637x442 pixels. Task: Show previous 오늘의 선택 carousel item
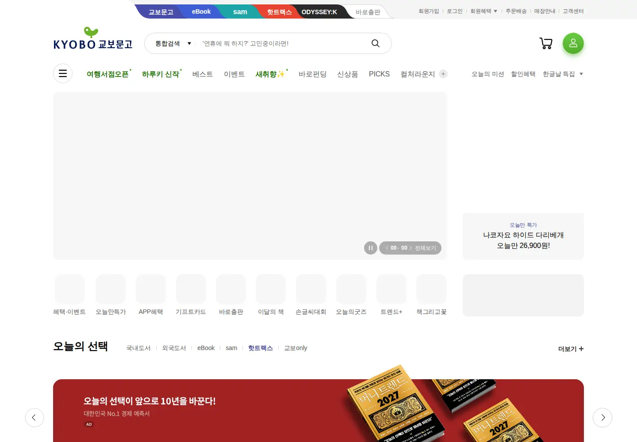pyautogui.click(x=35, y=418)
